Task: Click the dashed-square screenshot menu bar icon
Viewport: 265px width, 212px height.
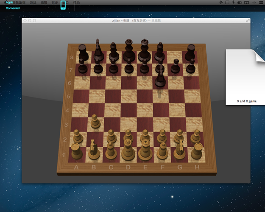Action: tap(227, 3)
